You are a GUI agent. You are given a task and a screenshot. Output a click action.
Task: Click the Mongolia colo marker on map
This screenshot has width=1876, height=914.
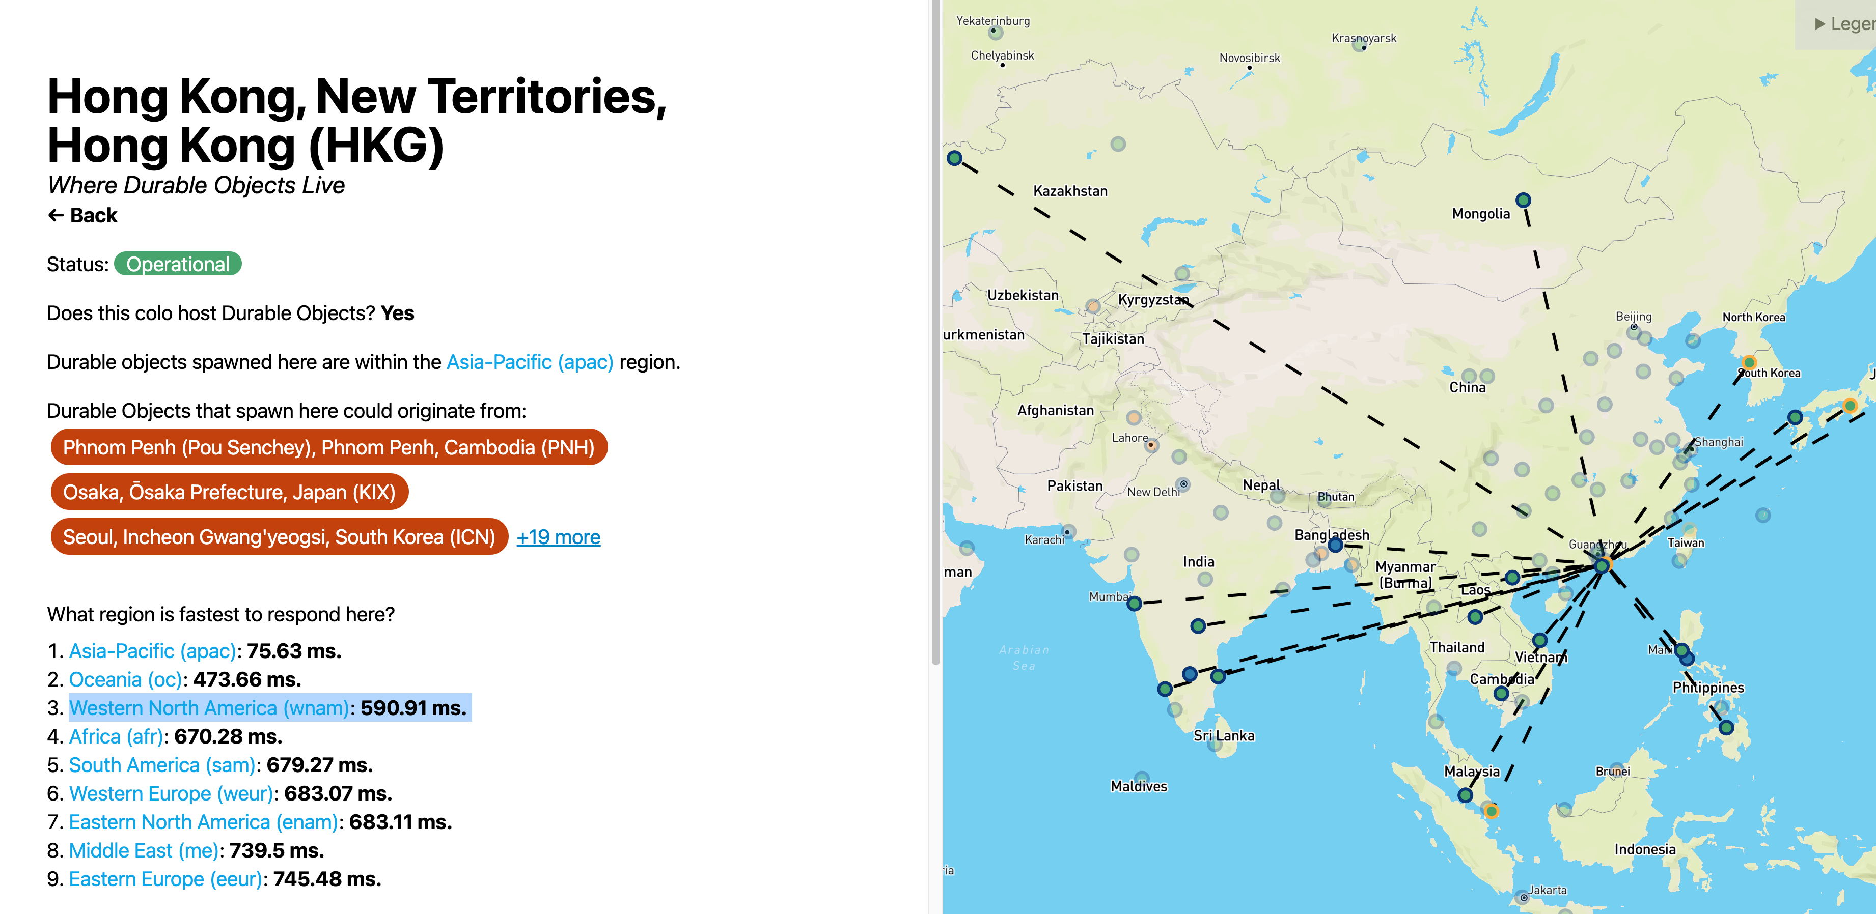click(x=1523, y=200)
